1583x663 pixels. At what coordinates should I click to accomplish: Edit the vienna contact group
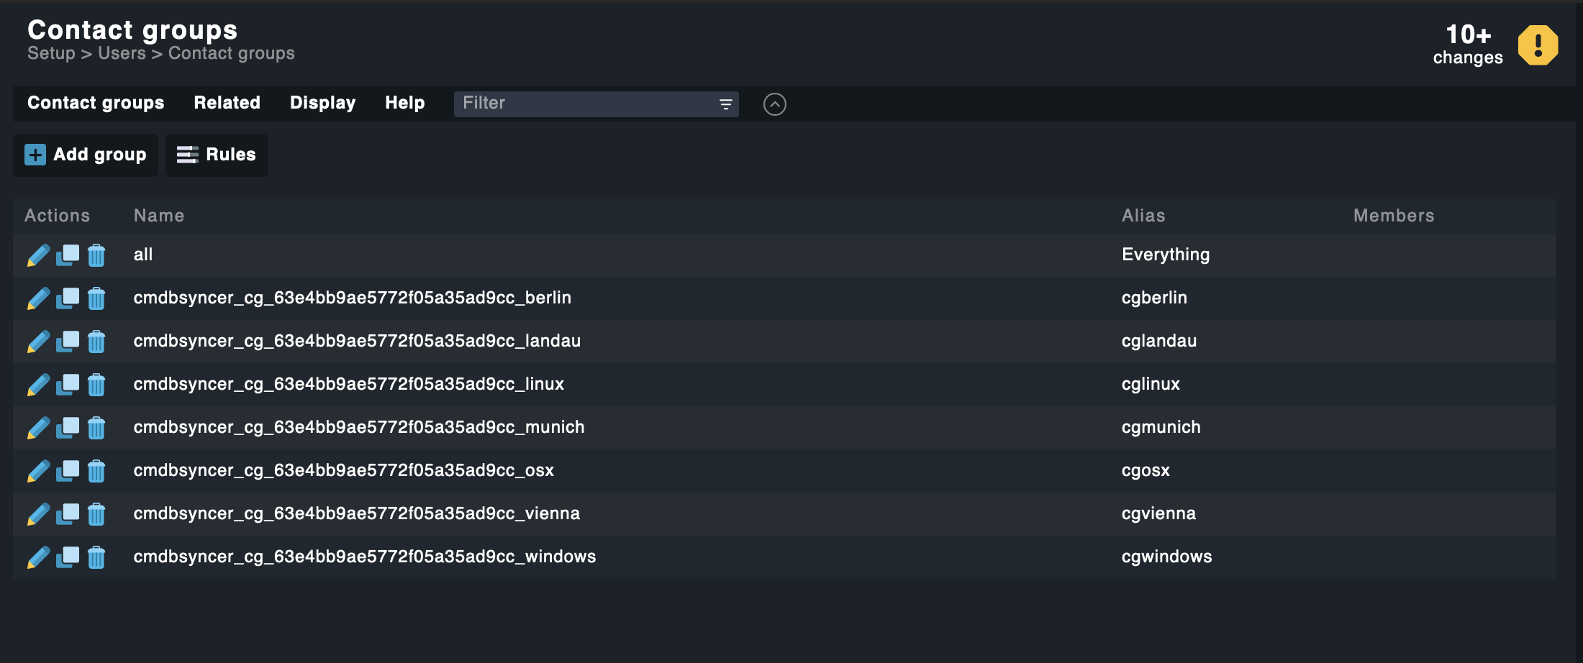pyautogui.click(x=38, y=514)
